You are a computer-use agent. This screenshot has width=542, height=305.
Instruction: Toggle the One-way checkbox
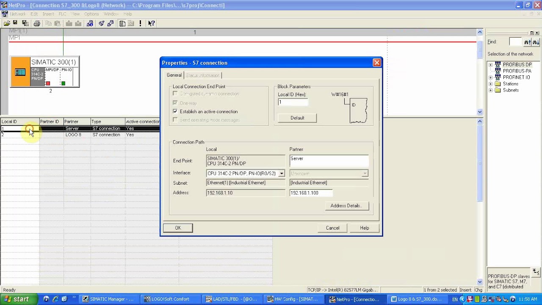coord(175,103)
